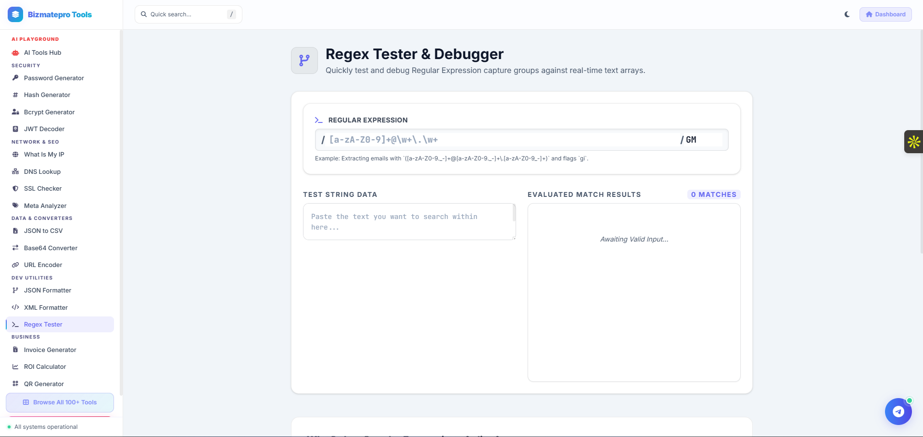923x437 pixels.
Task: Click Browse All 100+ Tools button
Action: pyautogui.click(x=60, y=402)
